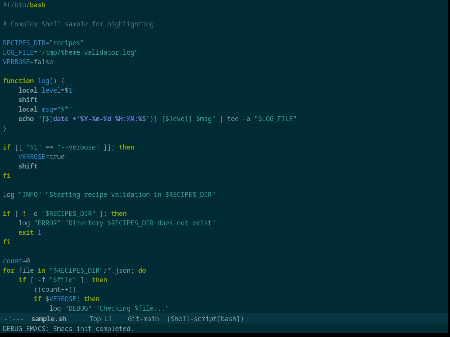Viewport: 450px width, 337px height.
Task: Click the count=0 line
Action: click(17, 261)
